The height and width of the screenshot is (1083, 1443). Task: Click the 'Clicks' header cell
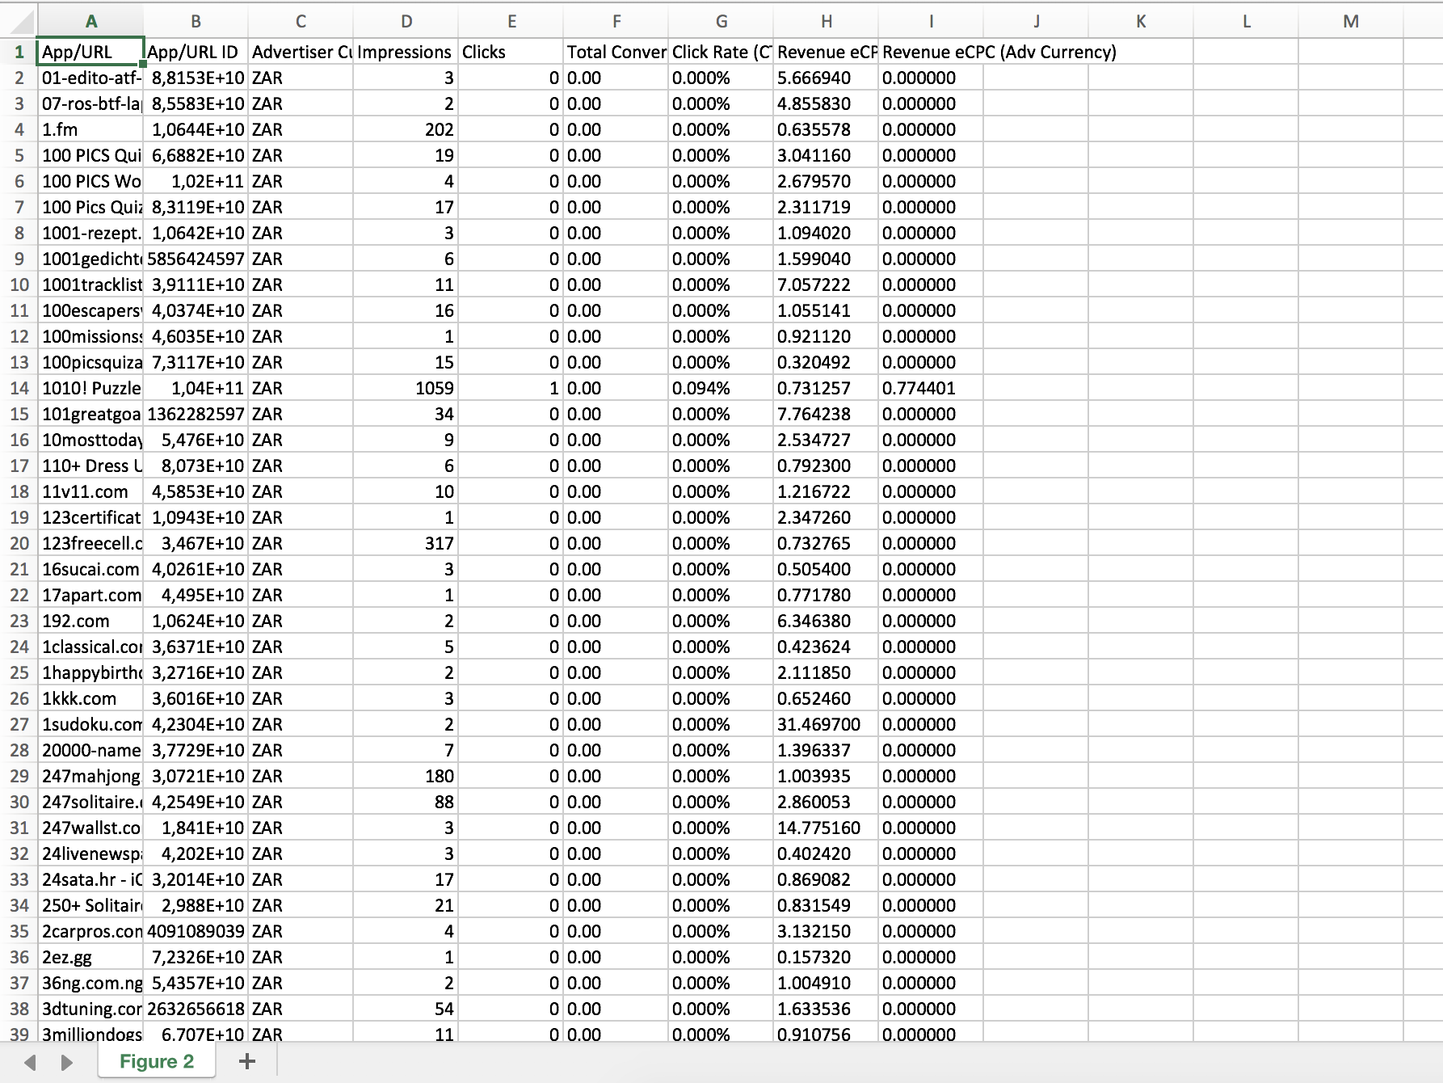coord(511,52)
